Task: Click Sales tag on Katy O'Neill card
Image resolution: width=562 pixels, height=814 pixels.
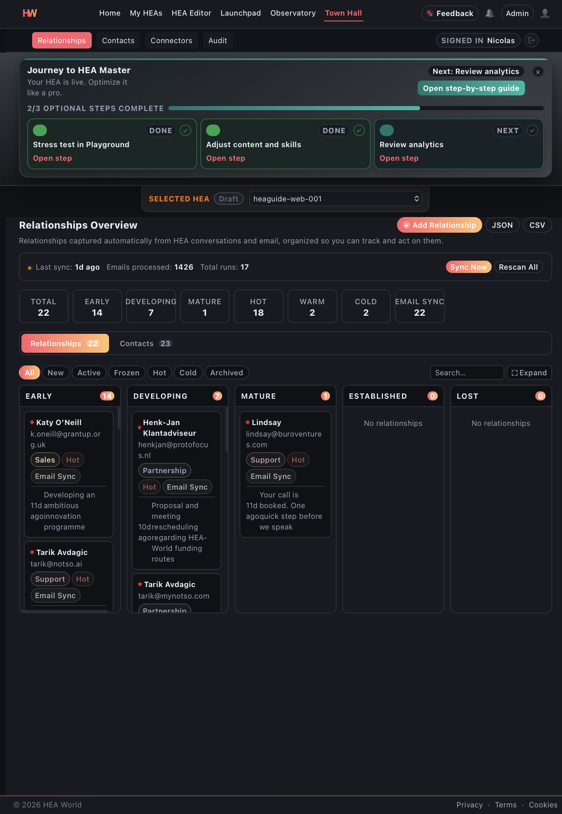Action: point(45,460)
